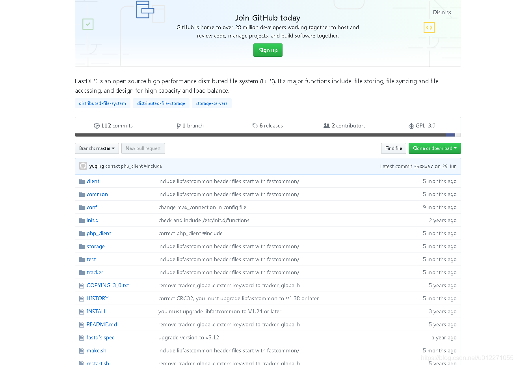Open latest commit message correct php_client #include
Viewport: 517px width, 365px height.
[x=134, y=166]
